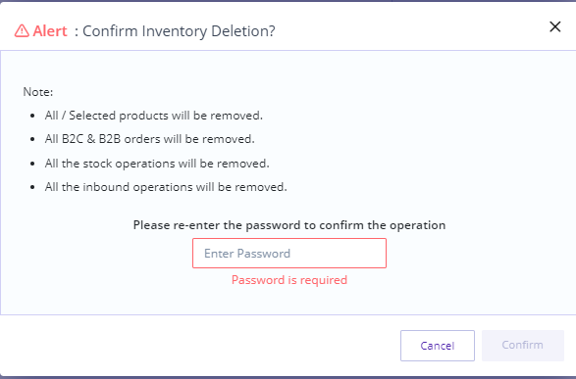Screen dimensions: 576x379
Task: Click the bullet before 'All / Selected products'
Action: pyautogui.click(x=32, y=116)
